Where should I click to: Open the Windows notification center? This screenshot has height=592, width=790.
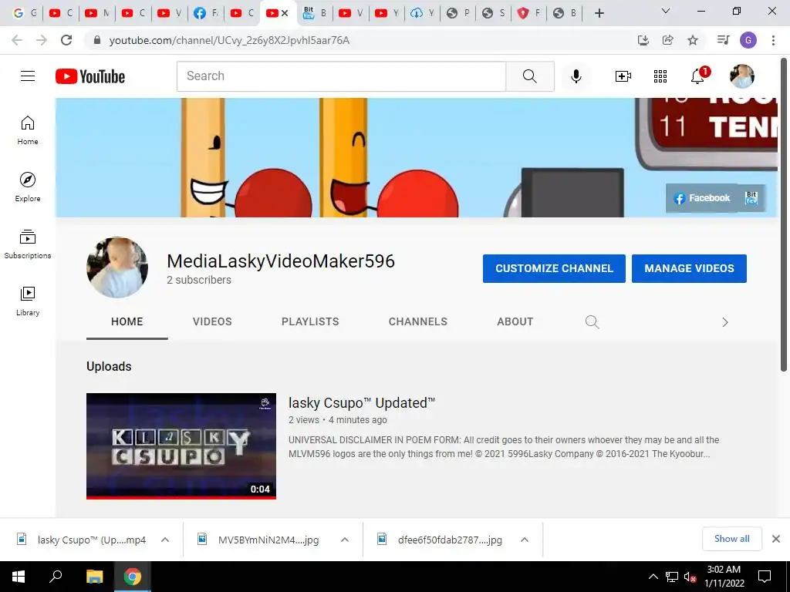(765, 577)
